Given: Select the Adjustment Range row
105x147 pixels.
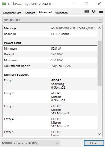Looking at the screenshot, I should (x=50, y=66).
